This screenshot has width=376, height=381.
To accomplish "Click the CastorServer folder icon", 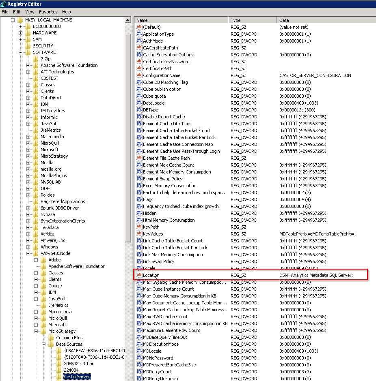I will [x=59, y=377].
